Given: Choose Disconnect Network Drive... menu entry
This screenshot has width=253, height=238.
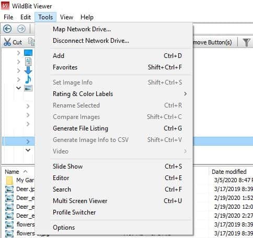Looking at the screenshot, I should [x=114, y=41].
